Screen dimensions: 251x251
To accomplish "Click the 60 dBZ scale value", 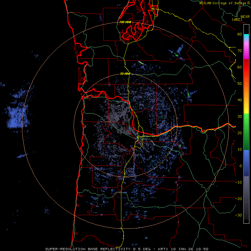I will (x=240, y=67).
